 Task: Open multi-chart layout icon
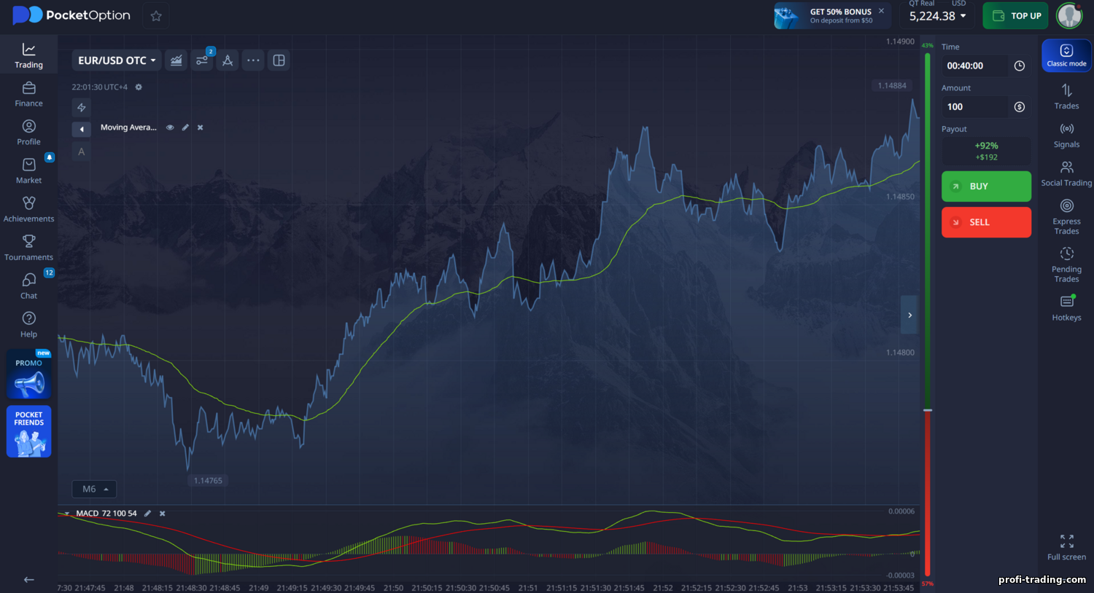point(279,60)
